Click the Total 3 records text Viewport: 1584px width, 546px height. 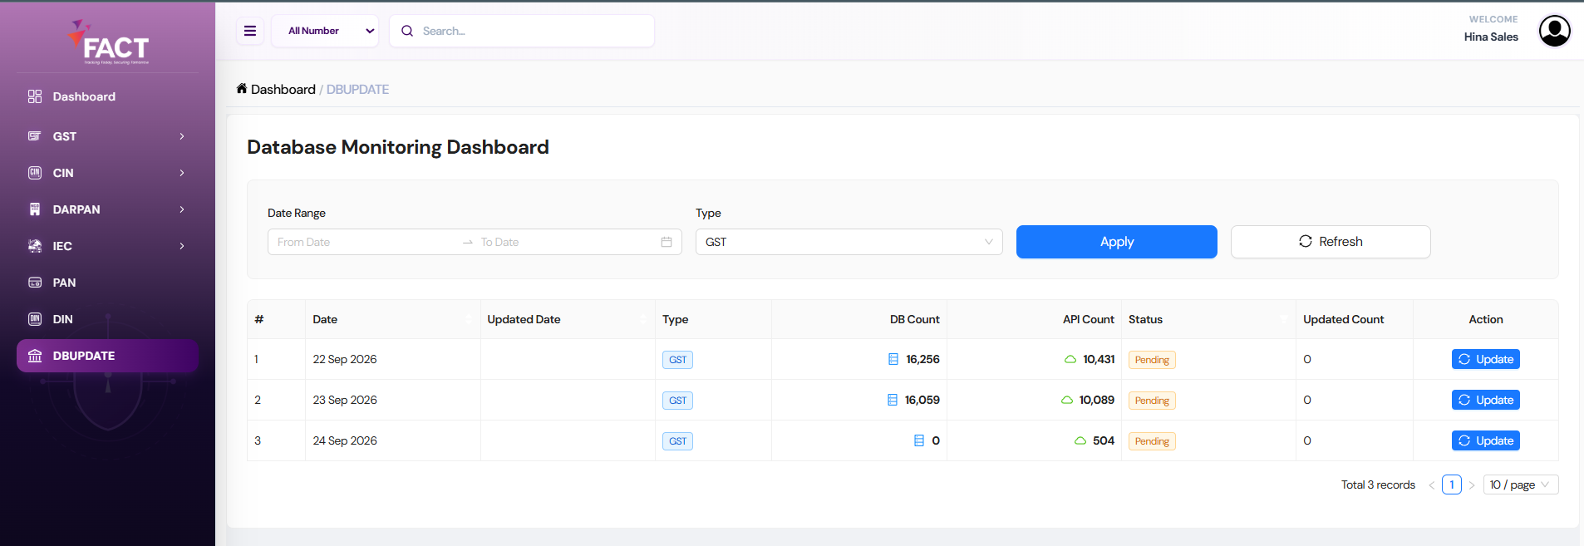[x=1378, y=485]
